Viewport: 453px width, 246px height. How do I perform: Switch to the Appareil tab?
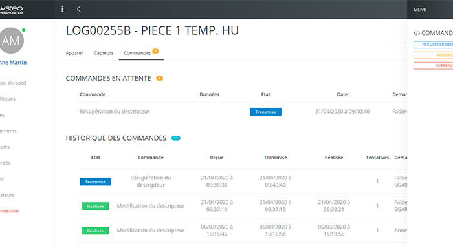(x=74, y=53)
